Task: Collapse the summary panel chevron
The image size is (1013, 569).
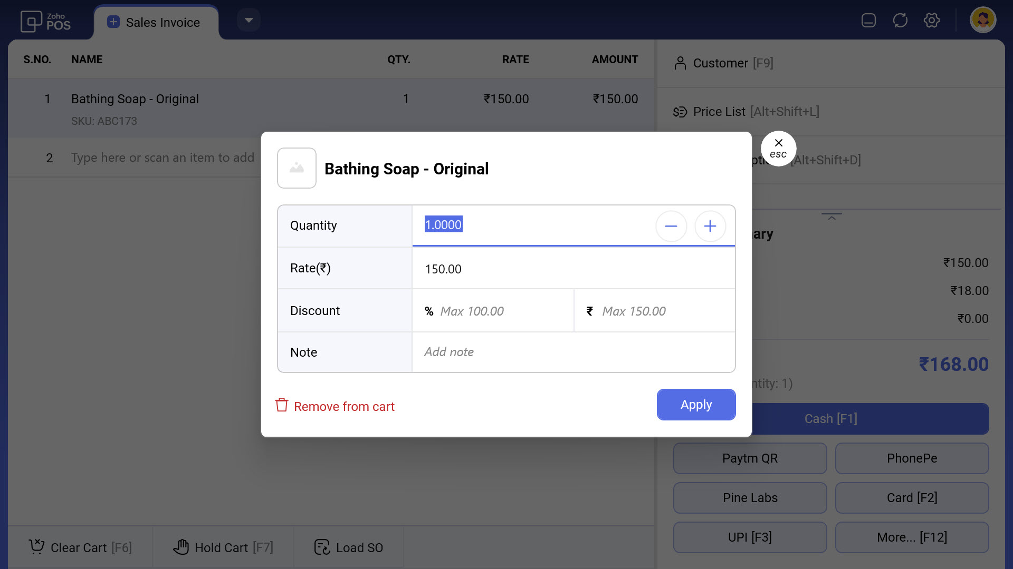Action: click(832, 217)
